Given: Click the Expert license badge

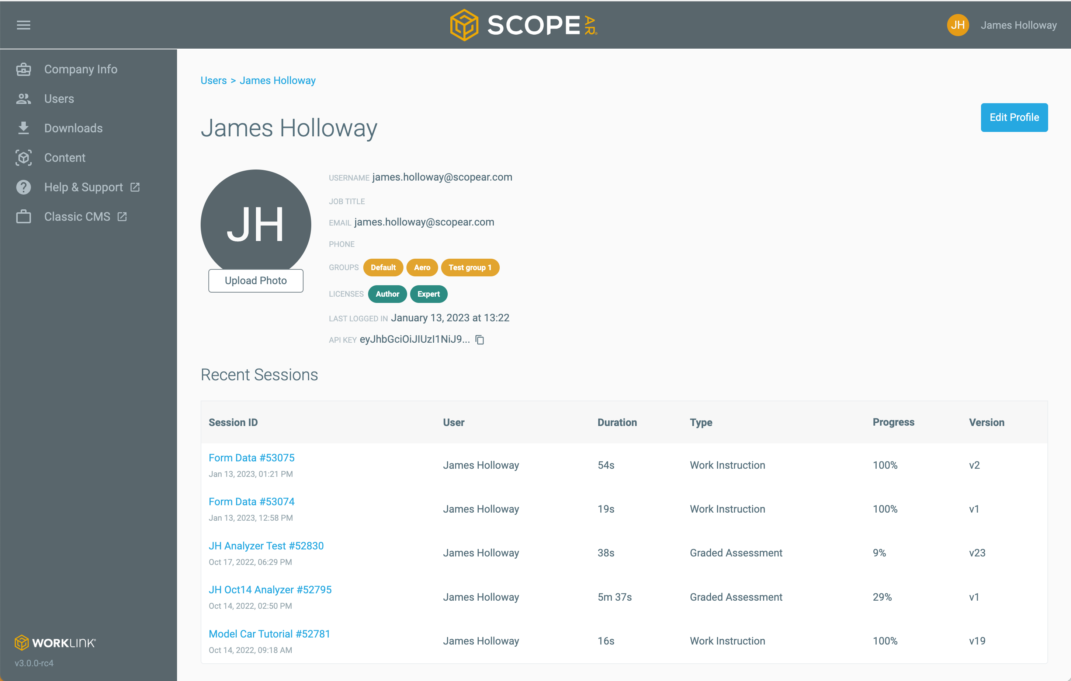Looking at the screenshot, I should pyautogui.click(x=428, y=294).
